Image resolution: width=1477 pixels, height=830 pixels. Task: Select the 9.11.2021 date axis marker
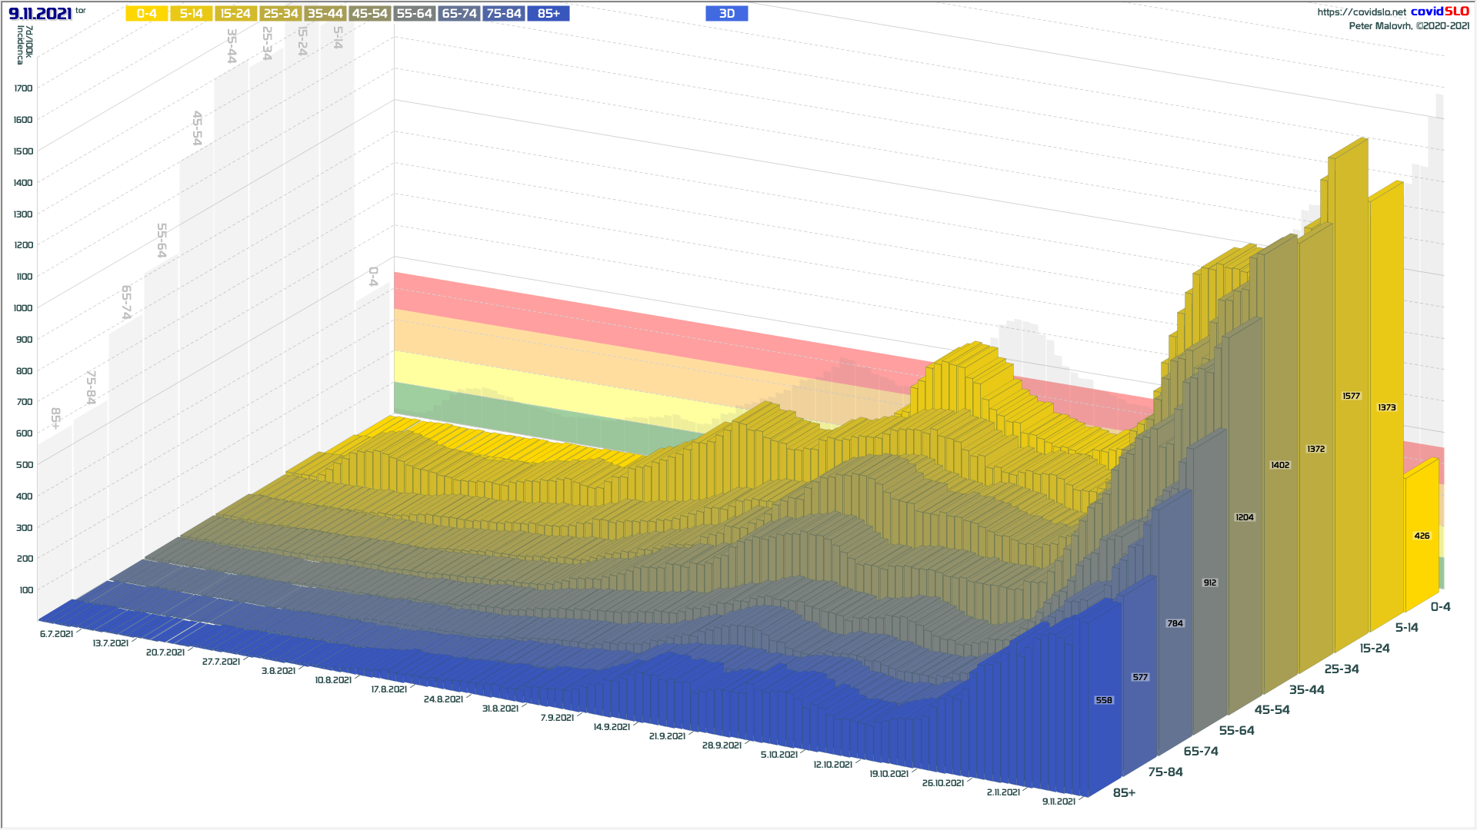1059,802
